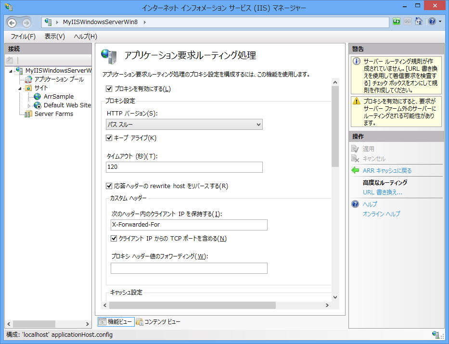Click MyIISWindowsServerWin8 breadcrumb text
Viewport: 449px width, 344px height.
pyautogui.click(x=100, y=22)
